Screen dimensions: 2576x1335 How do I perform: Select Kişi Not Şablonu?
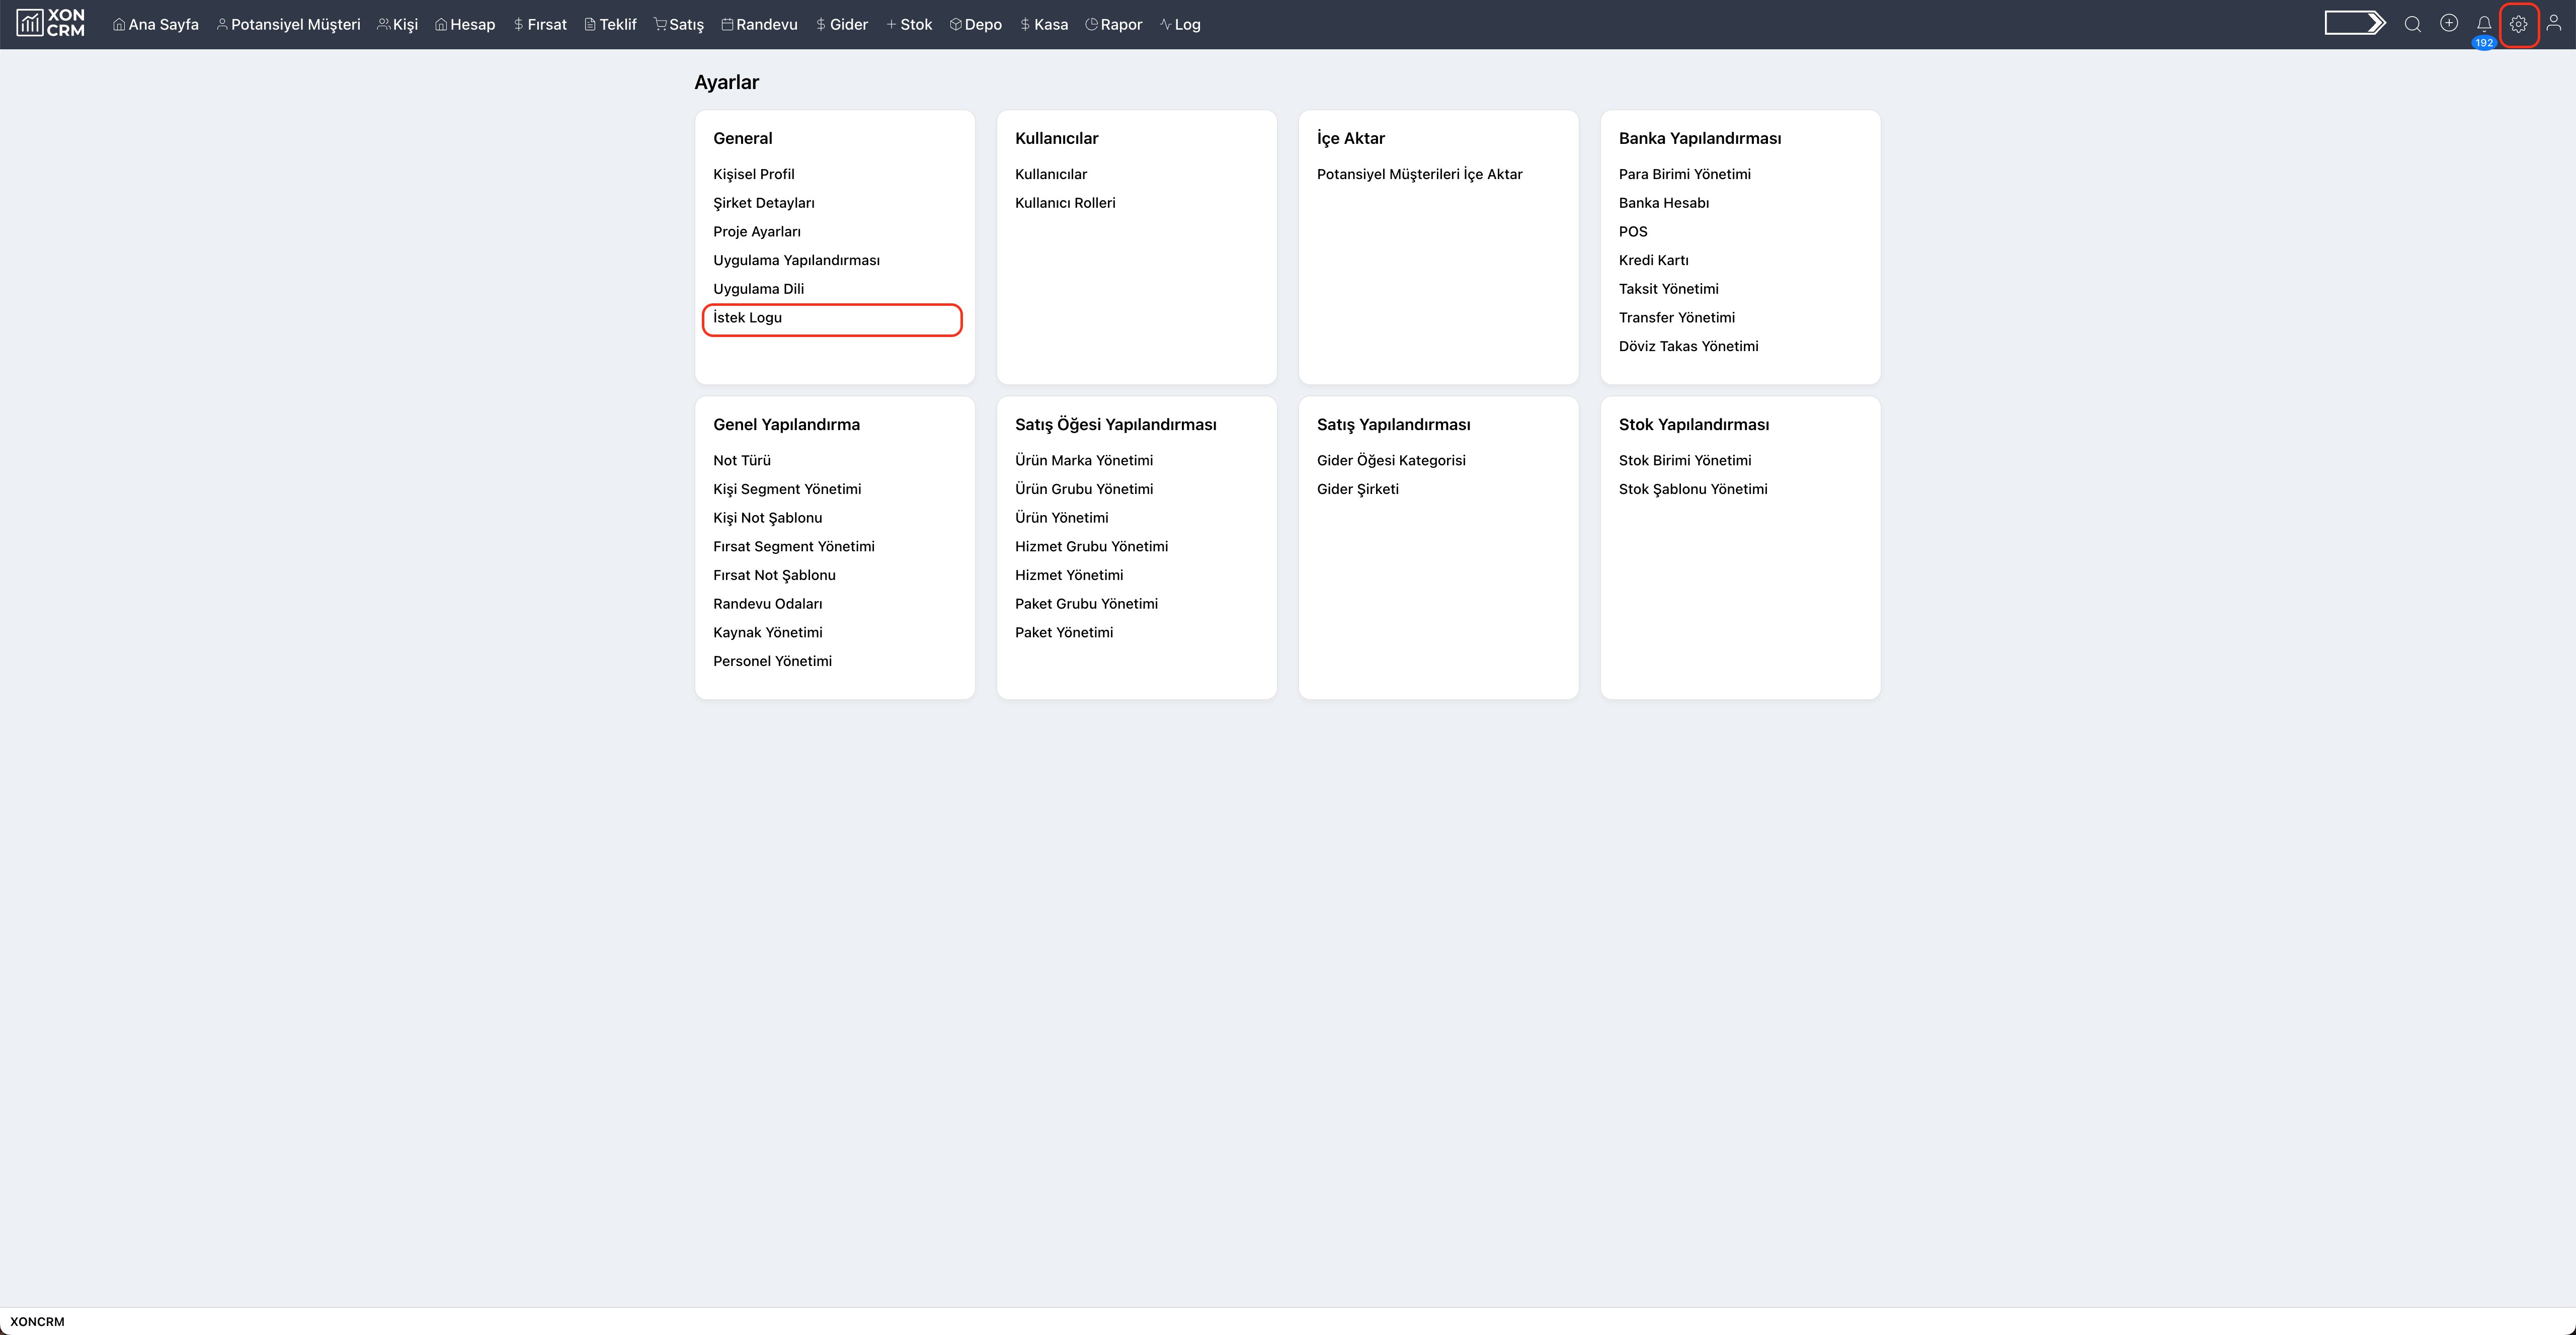pos(767,518)
